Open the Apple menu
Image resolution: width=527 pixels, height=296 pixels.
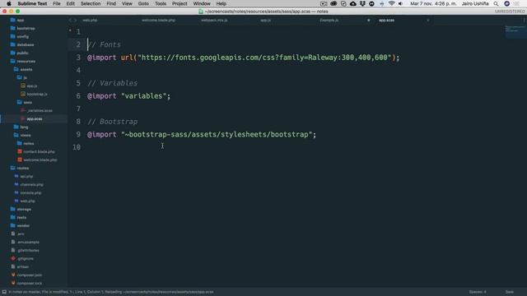[9, 3]
